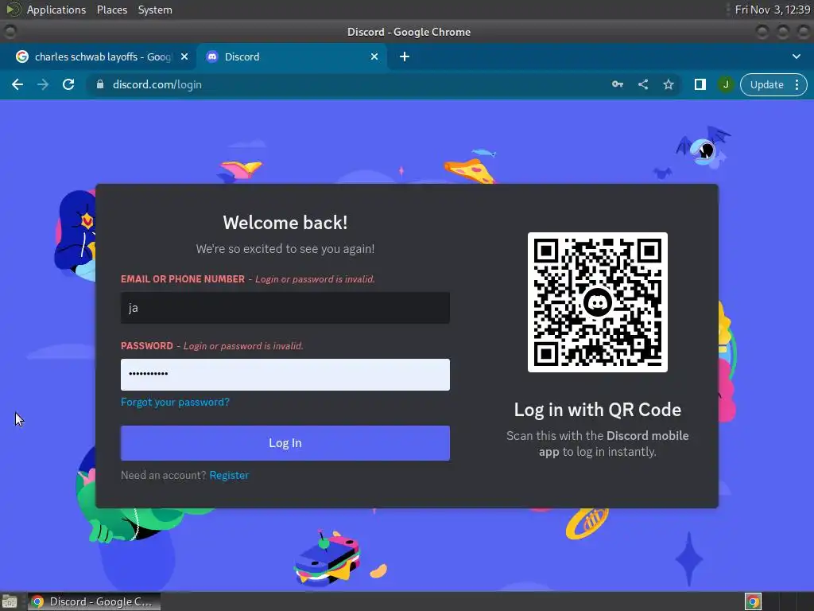Click the window menu button in title bar

pyautogui.click(x=10, y=32)
